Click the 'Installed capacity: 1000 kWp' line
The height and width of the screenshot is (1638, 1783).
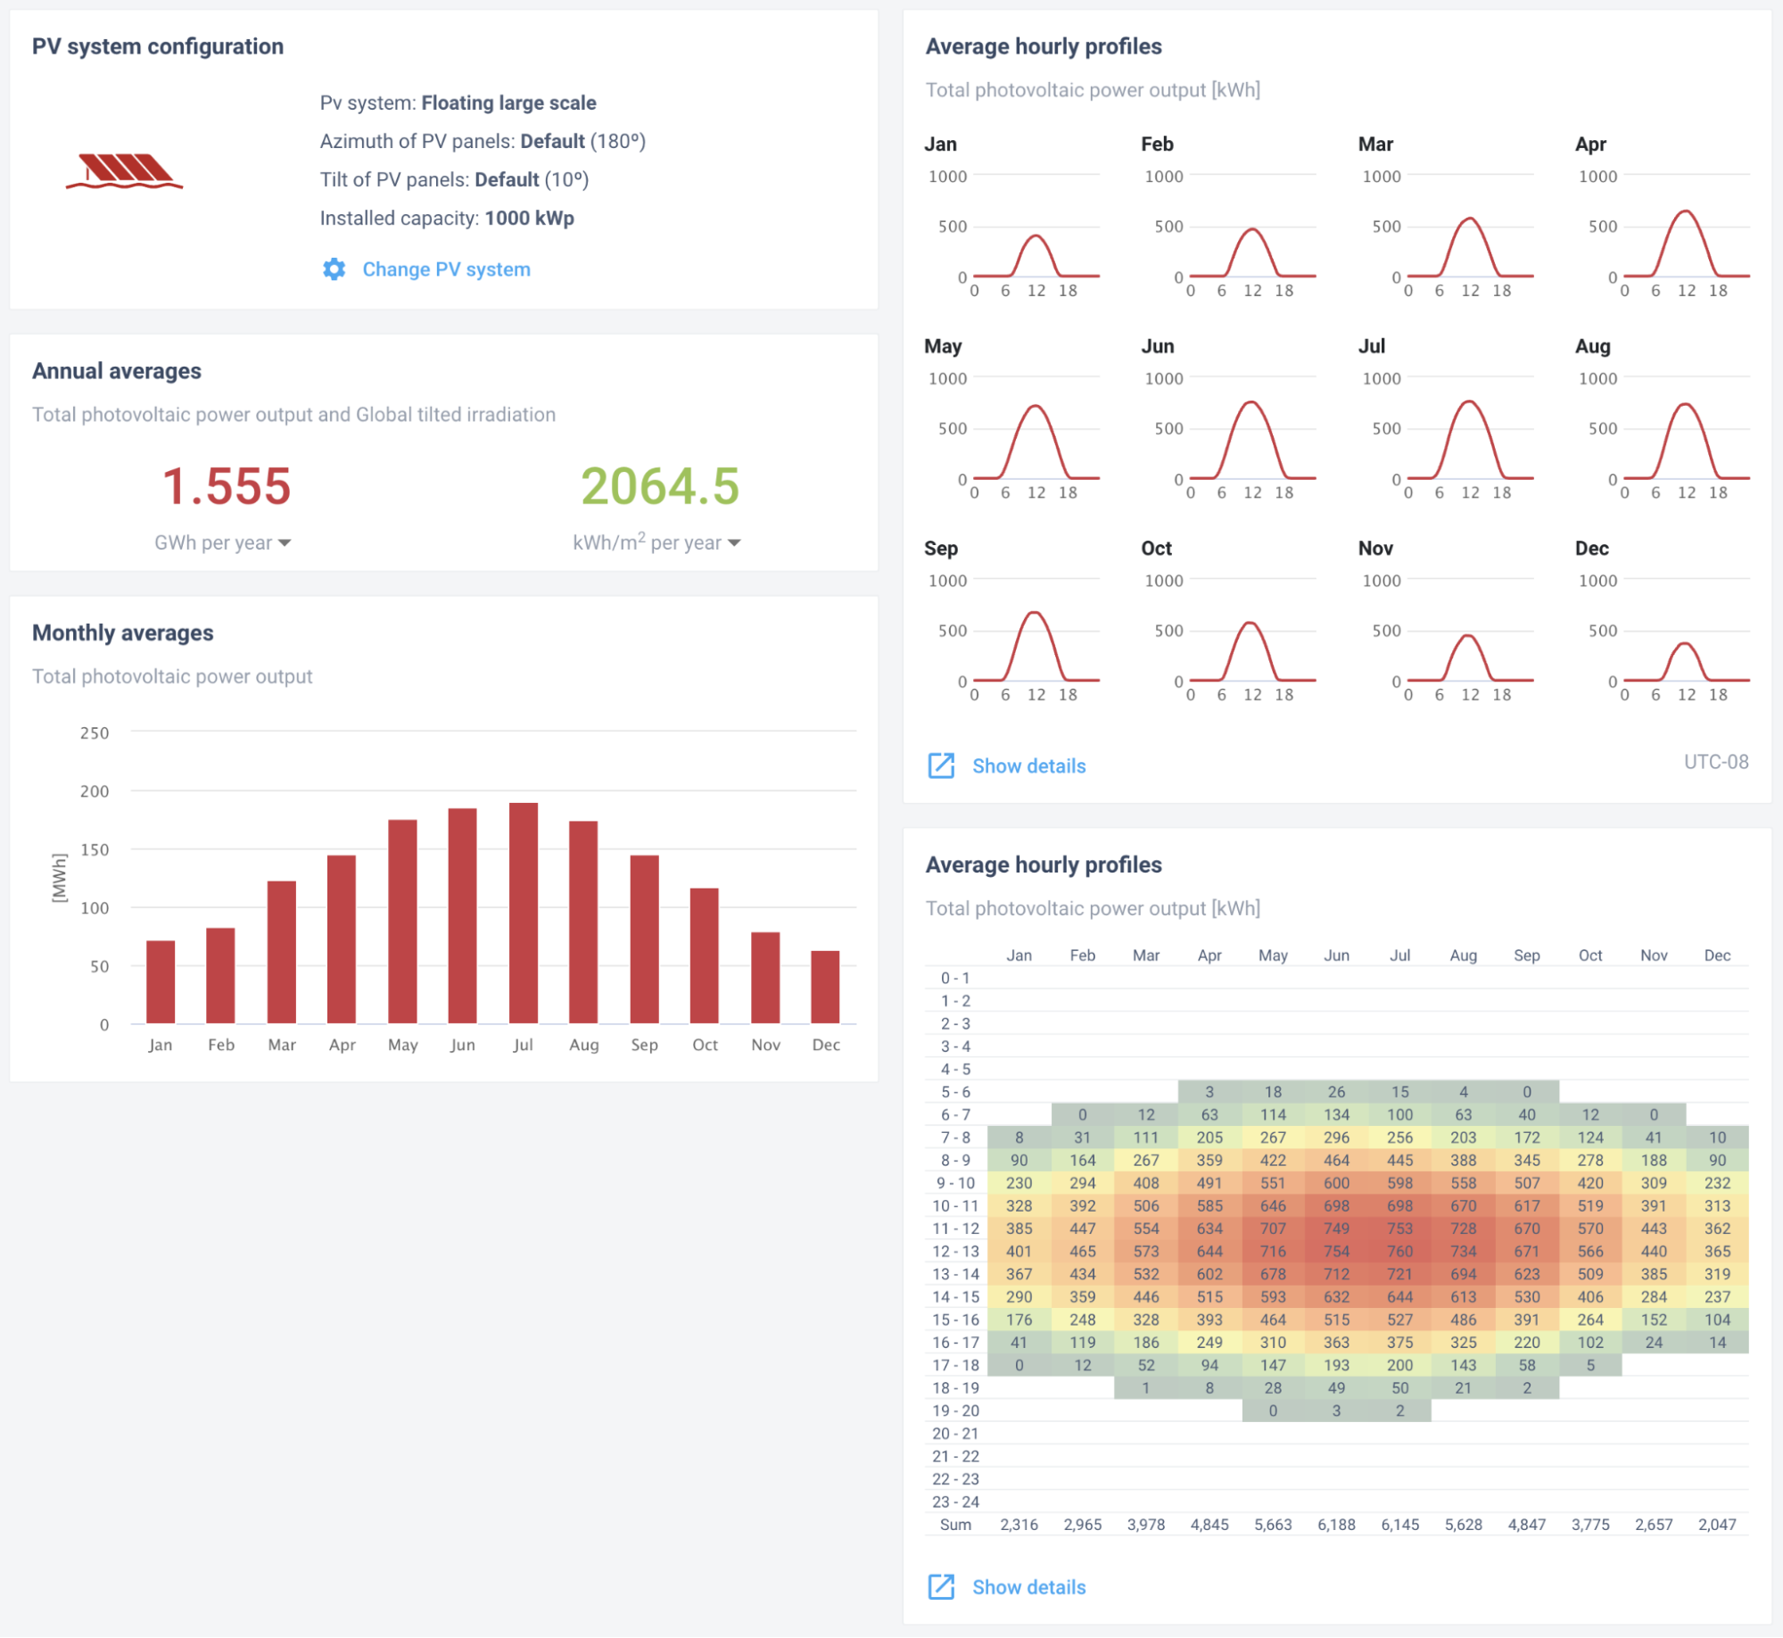447,218
